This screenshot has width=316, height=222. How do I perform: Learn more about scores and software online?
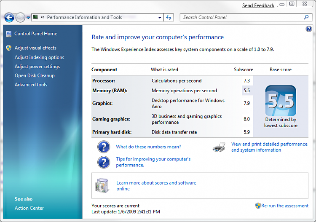[156, 186]
